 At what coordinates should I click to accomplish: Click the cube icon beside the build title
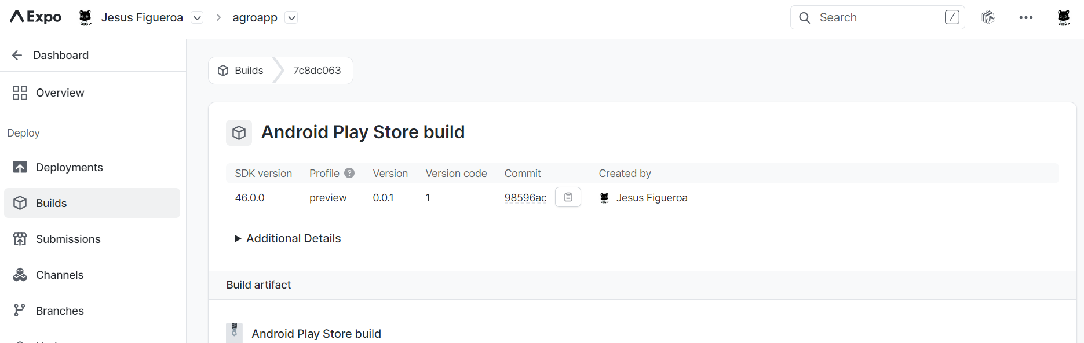(239, 133)
